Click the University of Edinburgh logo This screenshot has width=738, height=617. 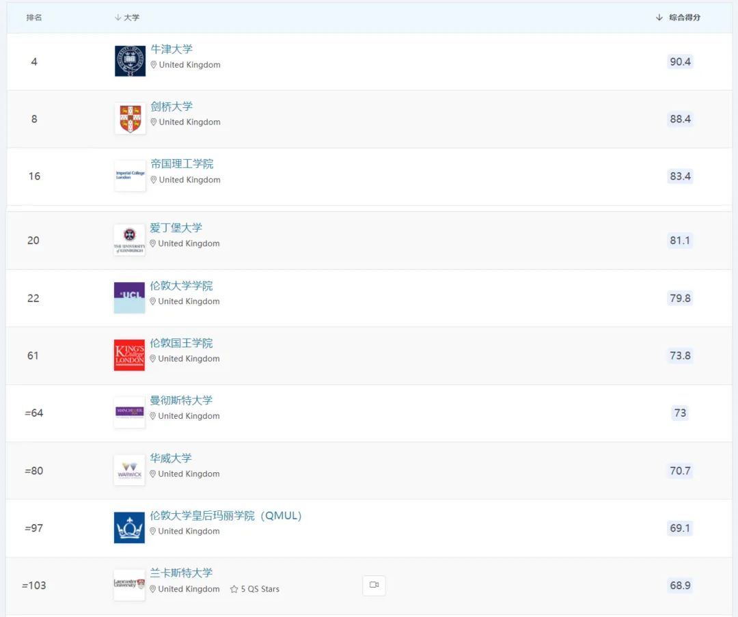129,240
